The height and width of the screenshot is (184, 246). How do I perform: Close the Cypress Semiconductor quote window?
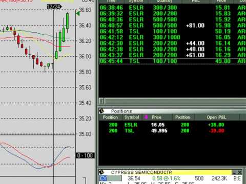[x=240, y=172]
